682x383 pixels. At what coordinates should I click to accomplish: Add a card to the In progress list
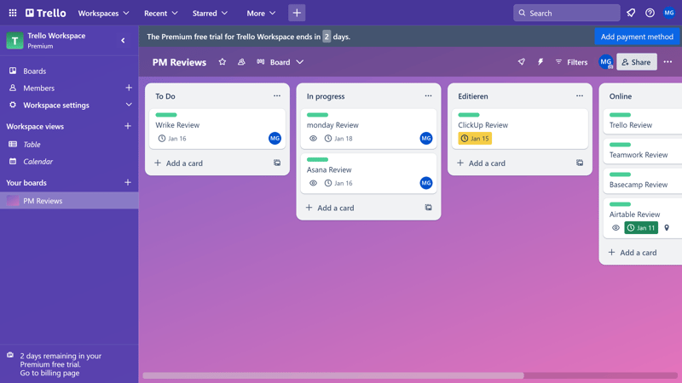tap(330, 208)
